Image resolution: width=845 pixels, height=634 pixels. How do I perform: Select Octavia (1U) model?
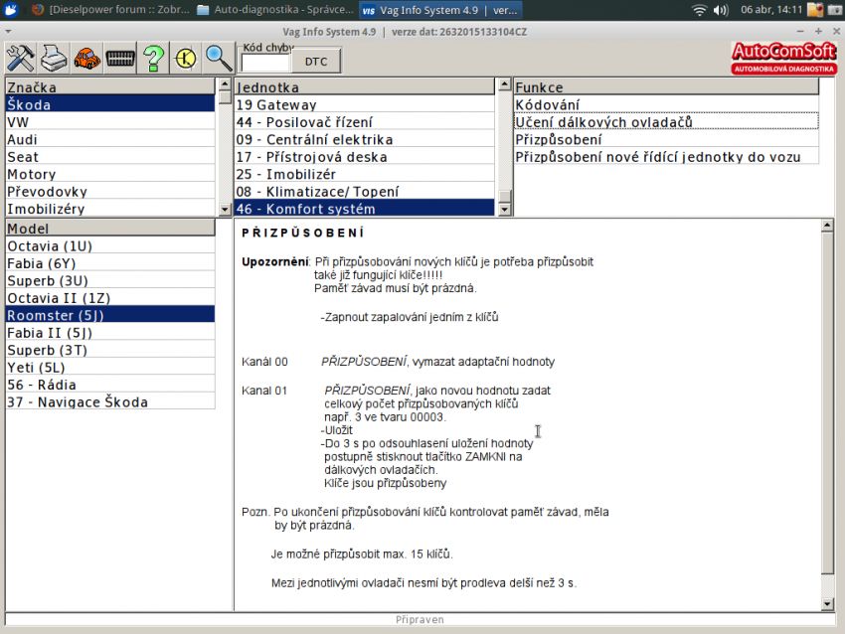click(x=110, y=245)
